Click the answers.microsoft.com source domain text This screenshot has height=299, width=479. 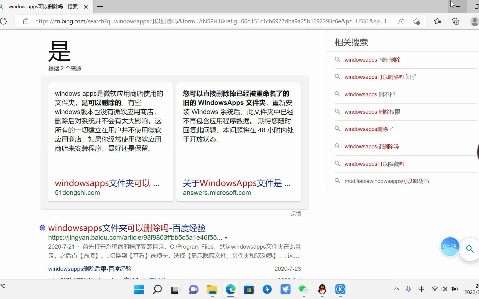tap(217, 193)
